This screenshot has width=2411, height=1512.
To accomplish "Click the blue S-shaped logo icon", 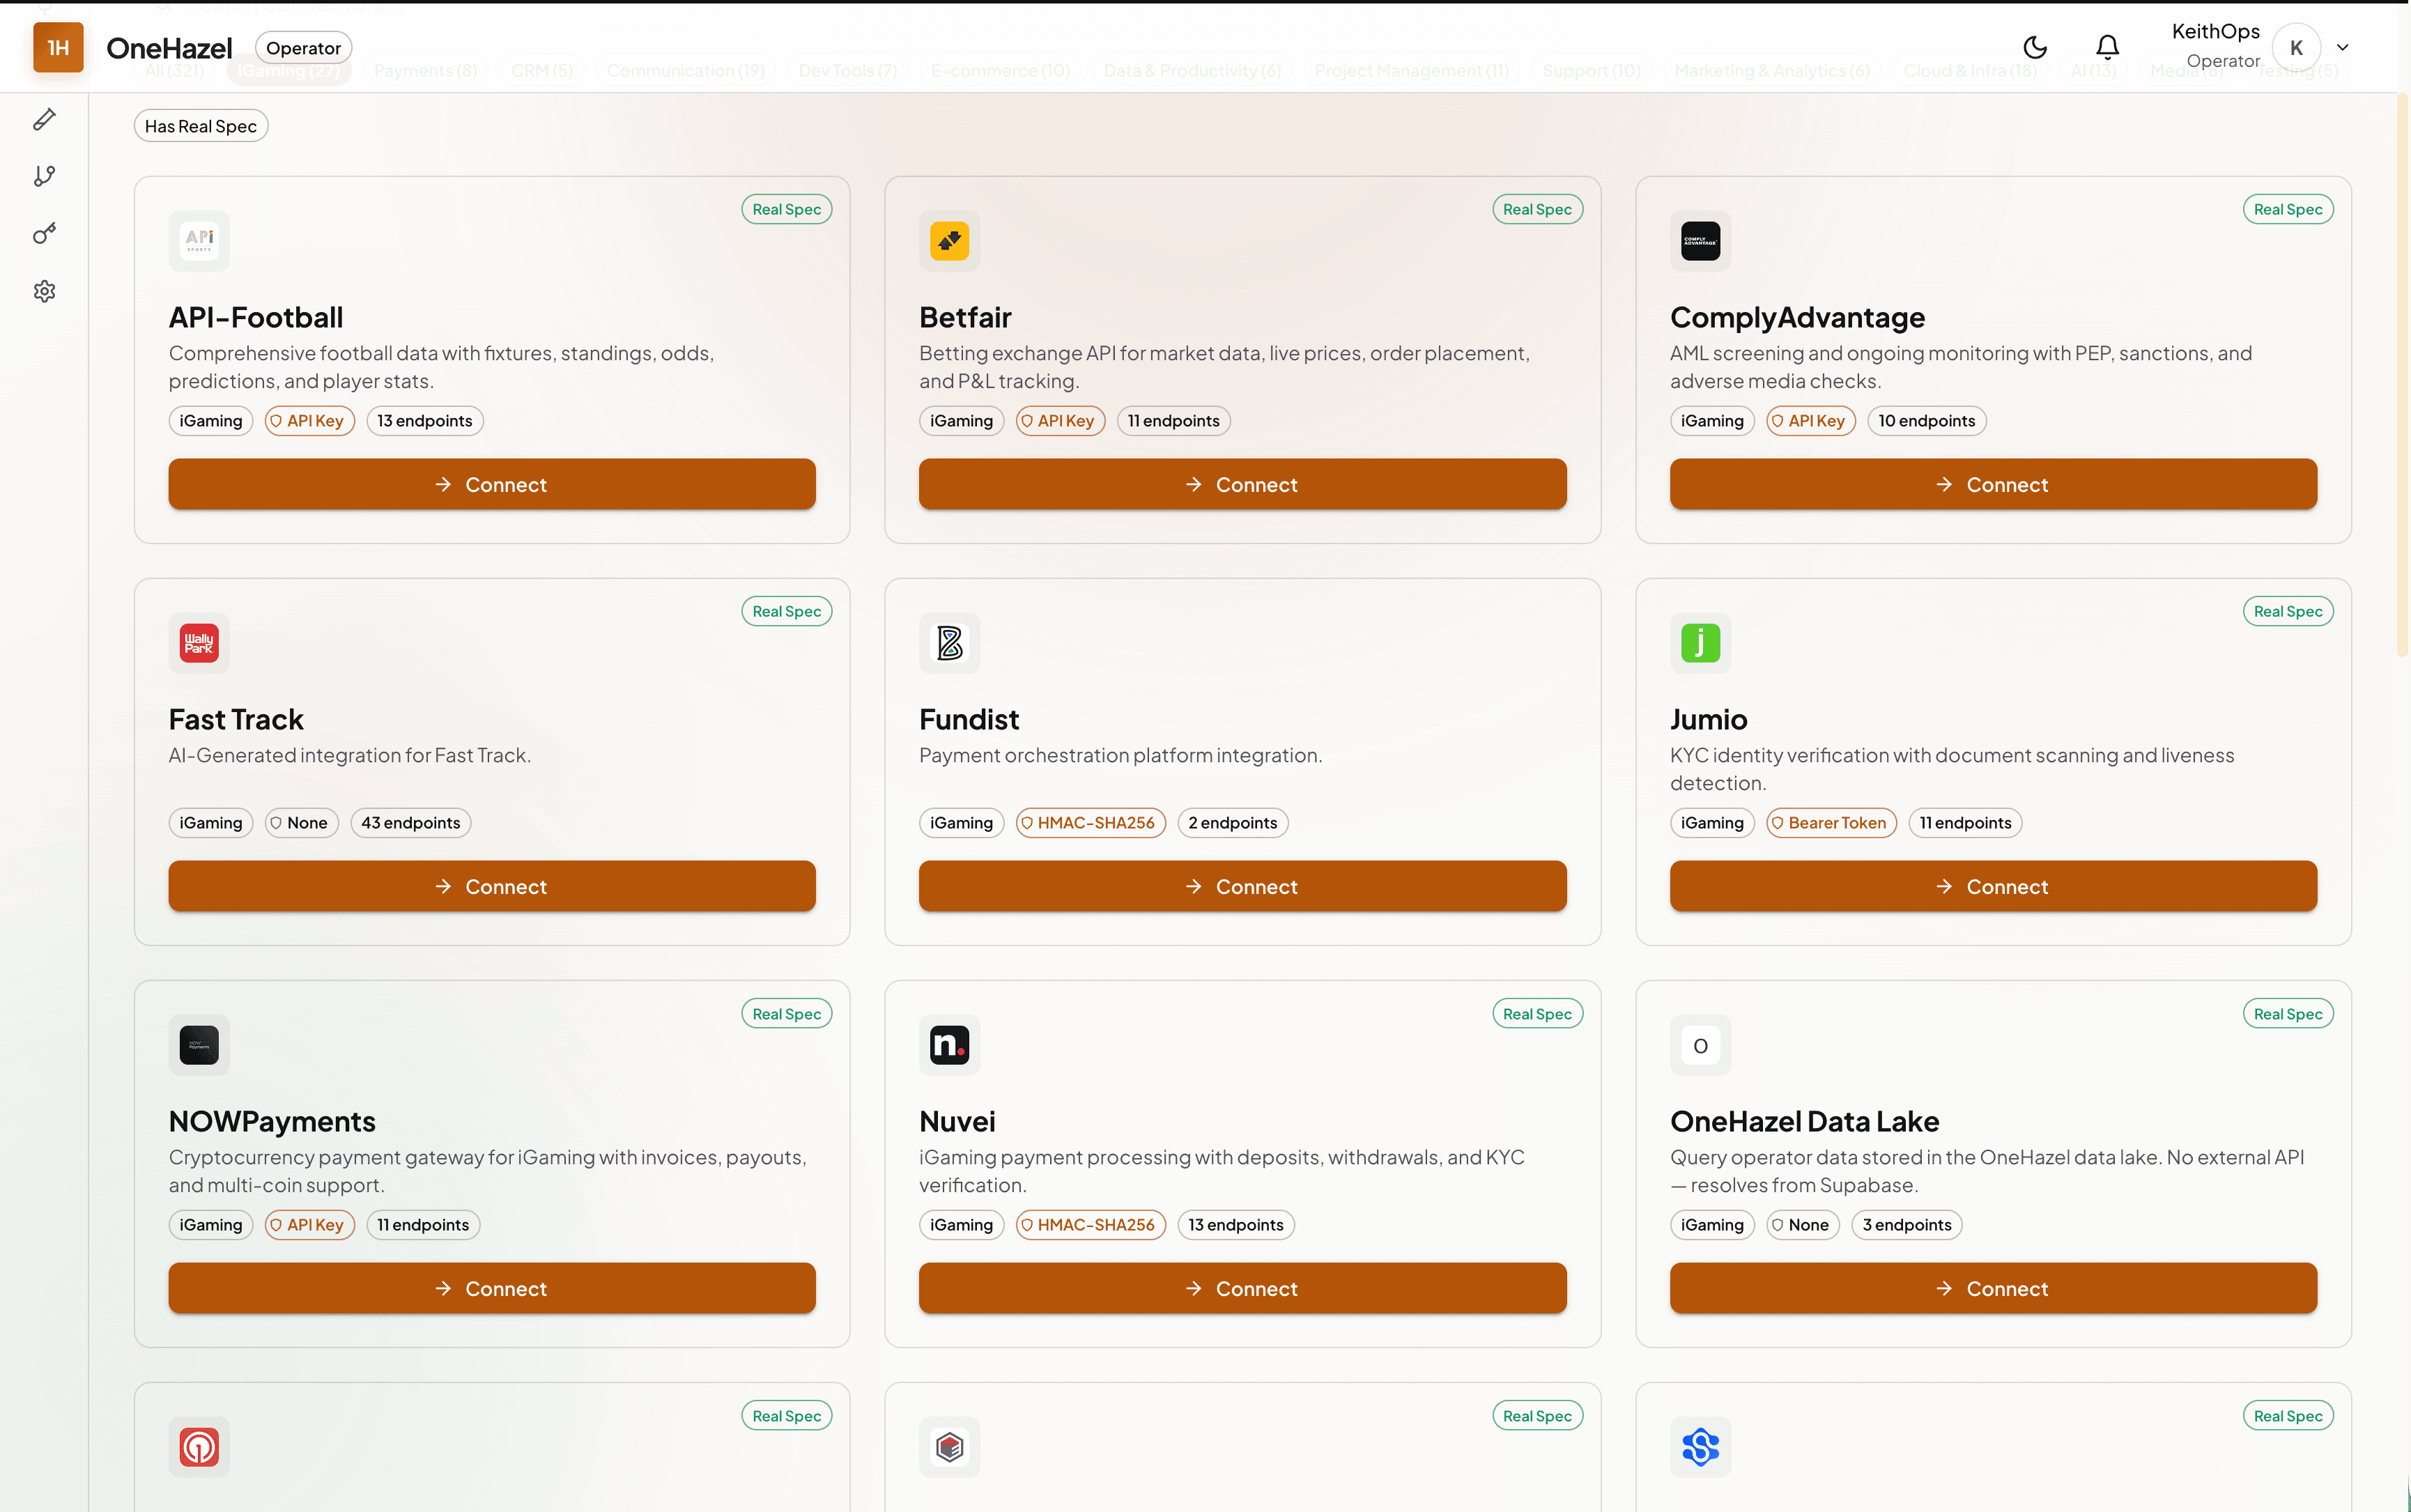I will (x=1700, y=1447).
